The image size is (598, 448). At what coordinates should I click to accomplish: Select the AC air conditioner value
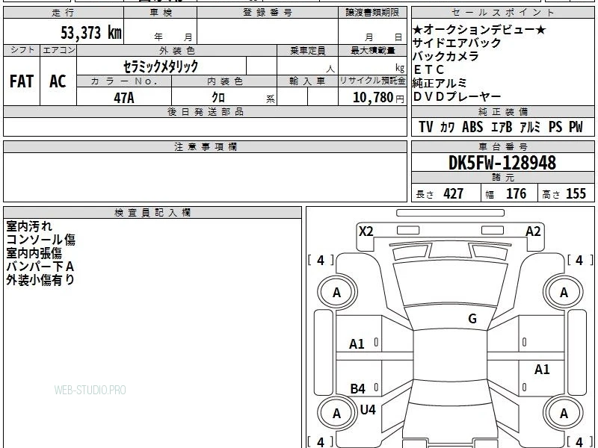[x=58, y=81]
